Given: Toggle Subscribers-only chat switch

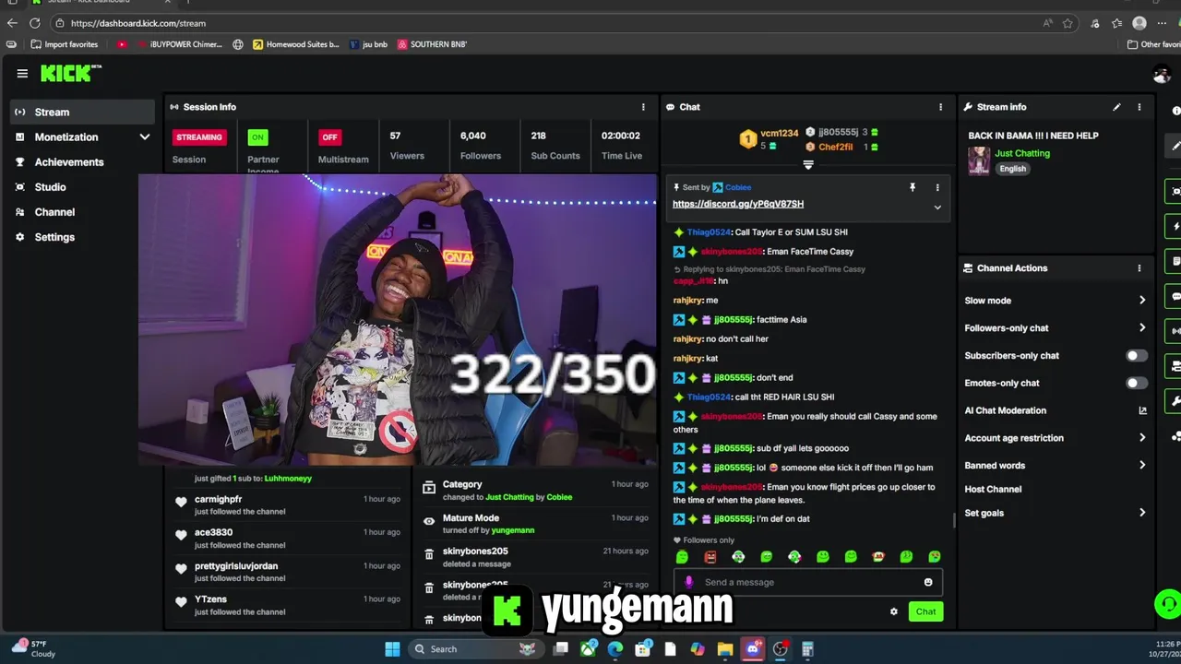Looking at the screenshot, I should coord(1136,356).
